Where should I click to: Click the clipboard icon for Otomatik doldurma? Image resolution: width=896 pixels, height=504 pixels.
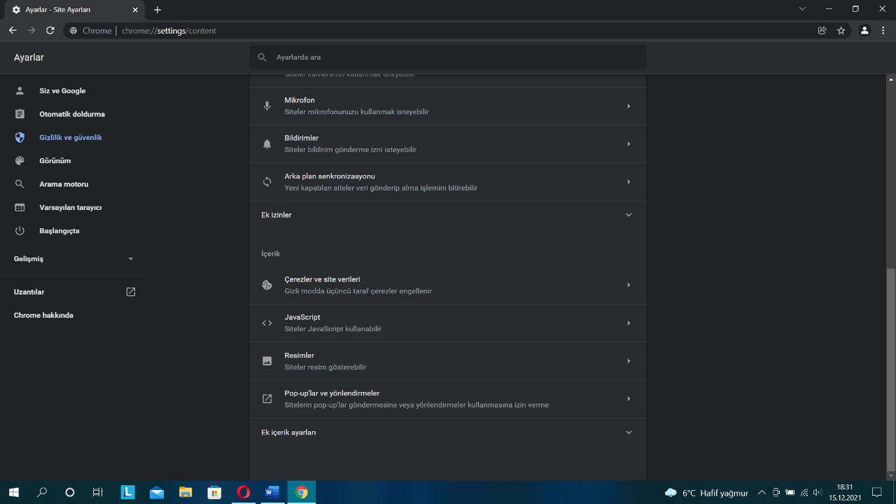(20, 114)
